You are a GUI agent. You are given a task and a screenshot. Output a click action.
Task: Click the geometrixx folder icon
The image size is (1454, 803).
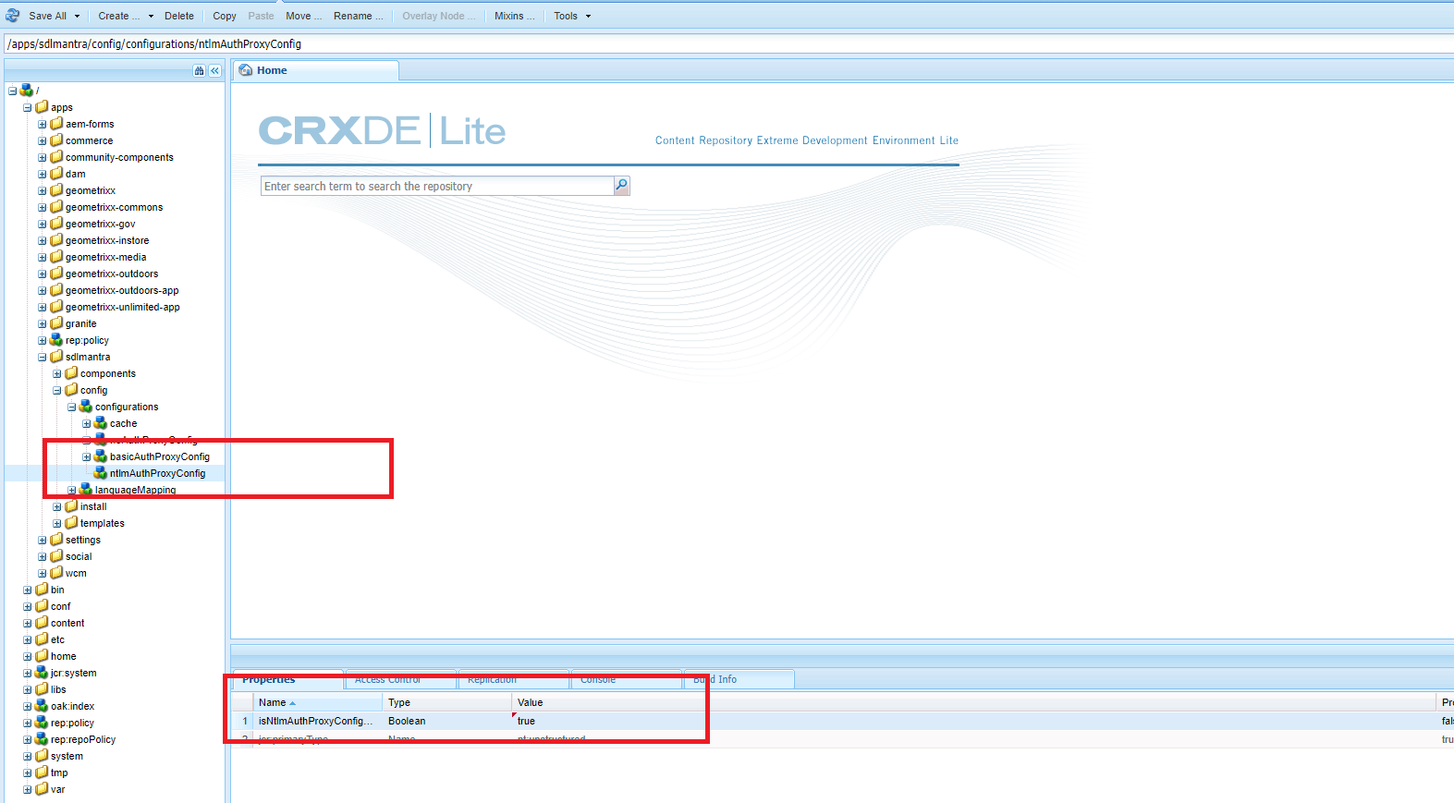56,190
